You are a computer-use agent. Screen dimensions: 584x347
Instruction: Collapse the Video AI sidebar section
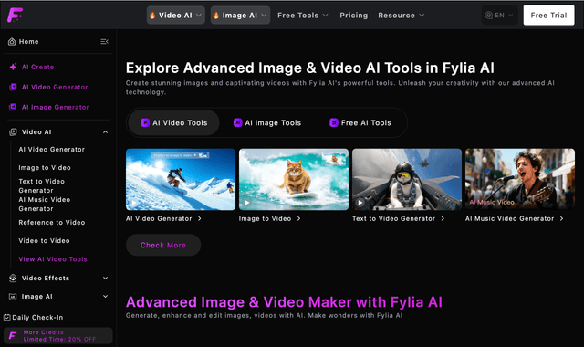click(106, 131)
